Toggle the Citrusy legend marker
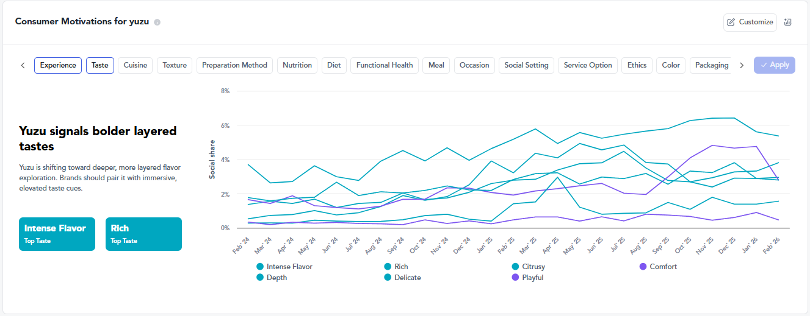 [x=516, y=267]
